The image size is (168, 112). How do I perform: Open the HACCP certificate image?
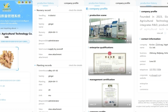110,95
